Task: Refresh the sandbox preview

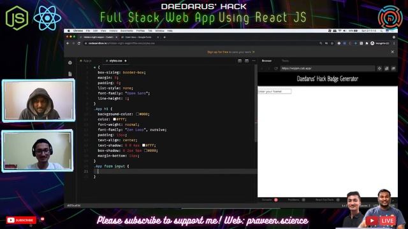Action: click(x=276, y=69)
